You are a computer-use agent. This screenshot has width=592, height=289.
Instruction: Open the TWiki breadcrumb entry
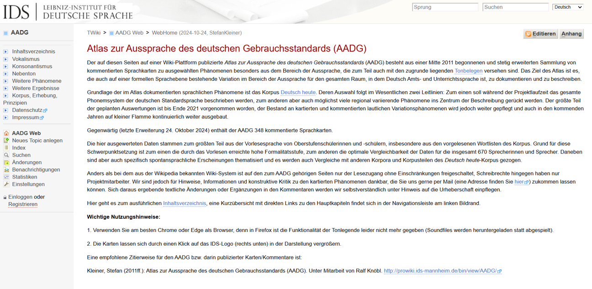point(93,33)
